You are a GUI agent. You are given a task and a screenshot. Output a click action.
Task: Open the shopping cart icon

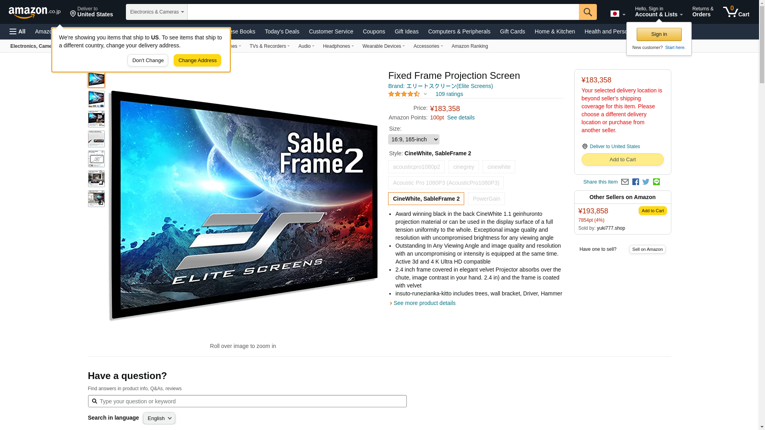(x=736, y=12)
